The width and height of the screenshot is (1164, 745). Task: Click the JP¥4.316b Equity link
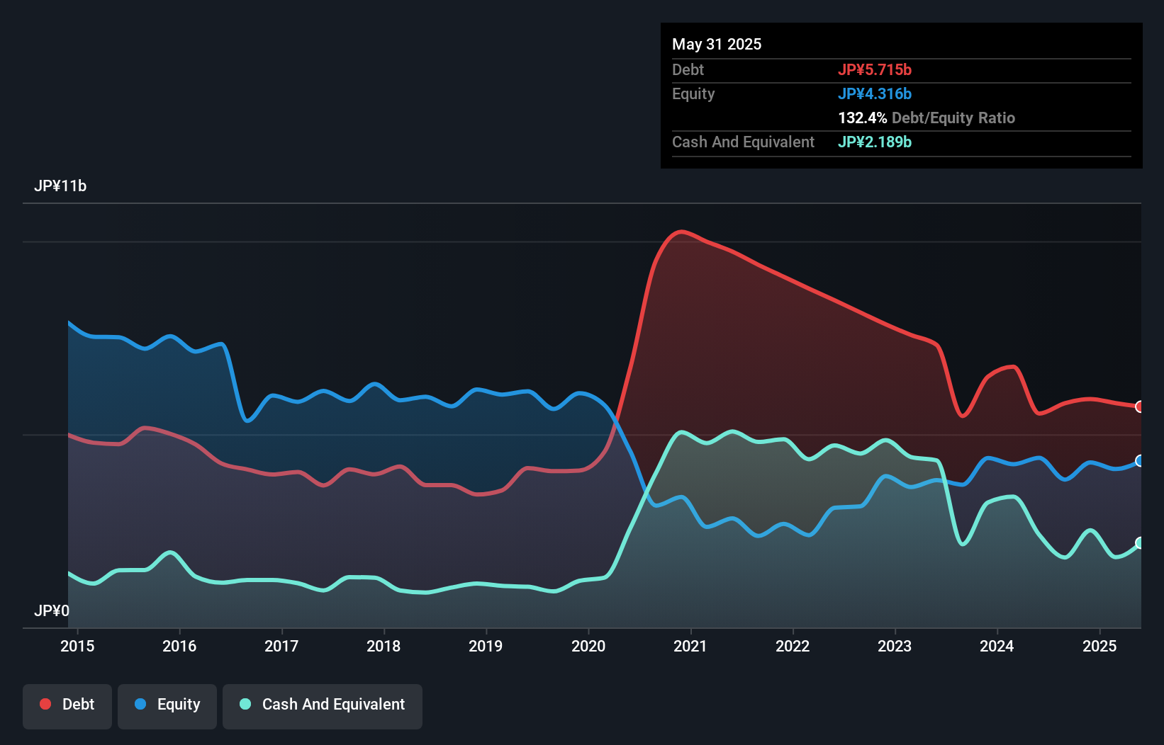coord(875,93)
